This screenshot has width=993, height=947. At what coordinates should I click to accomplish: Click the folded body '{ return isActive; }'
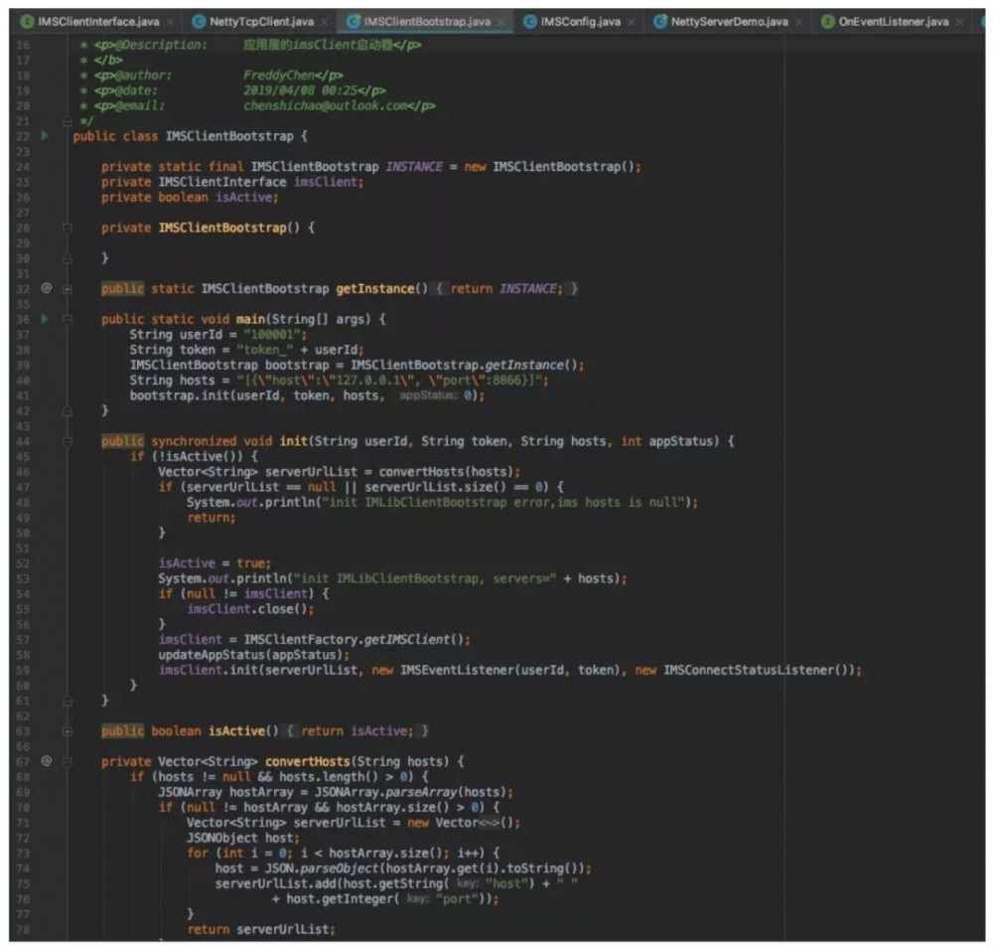point(357,730)
